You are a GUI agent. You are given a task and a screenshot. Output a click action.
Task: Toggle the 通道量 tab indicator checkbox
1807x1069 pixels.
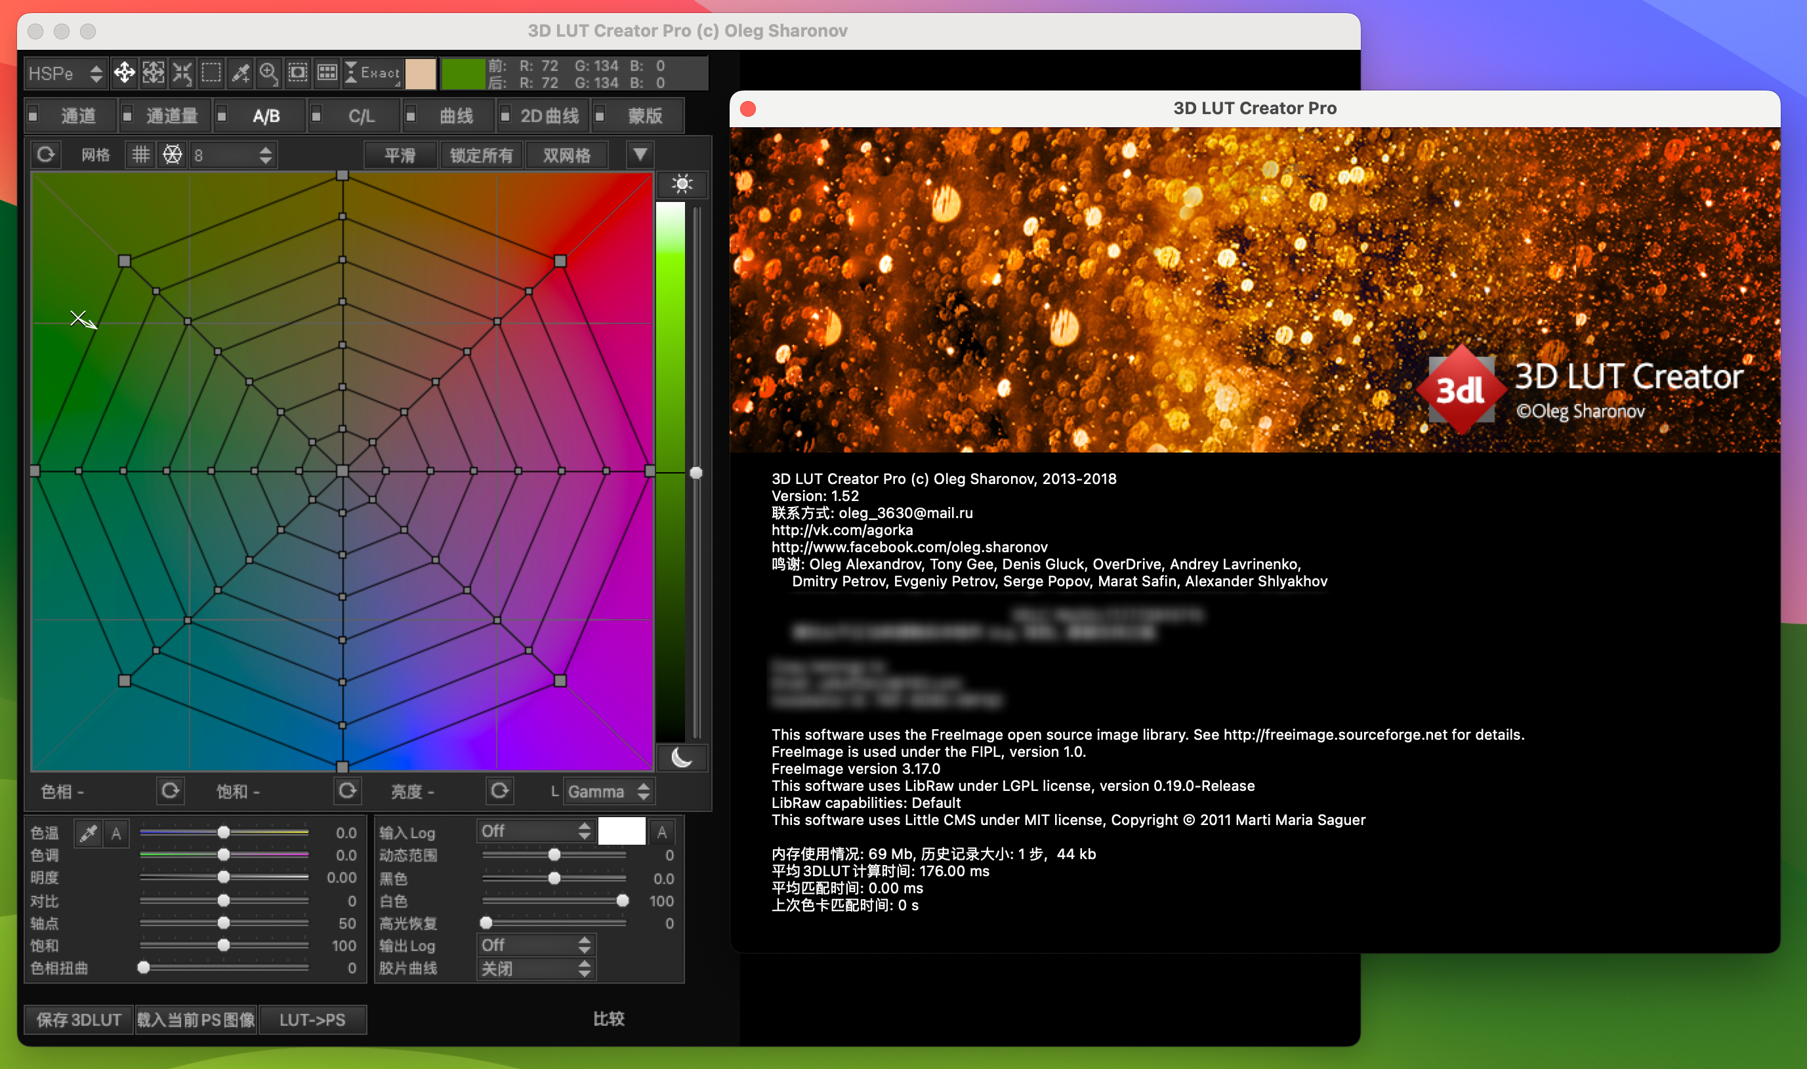tap(127, 115)
